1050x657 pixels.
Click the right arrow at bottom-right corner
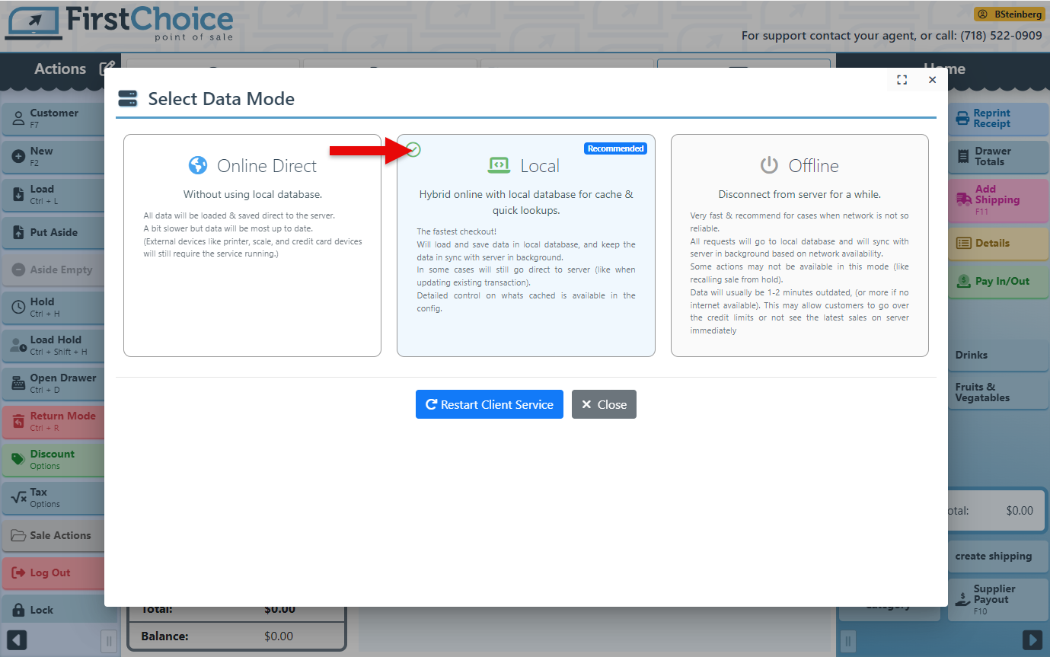1032,639
